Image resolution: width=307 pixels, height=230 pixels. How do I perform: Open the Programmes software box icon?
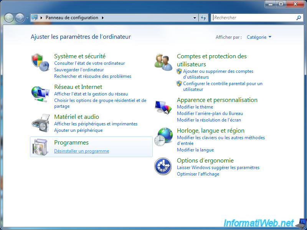tap(40, 147)
